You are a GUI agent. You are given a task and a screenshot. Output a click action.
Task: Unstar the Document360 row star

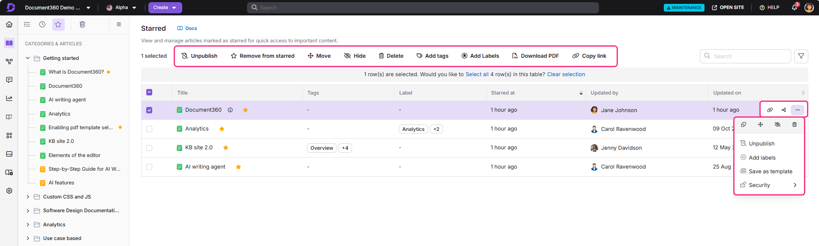coord(245,110)
